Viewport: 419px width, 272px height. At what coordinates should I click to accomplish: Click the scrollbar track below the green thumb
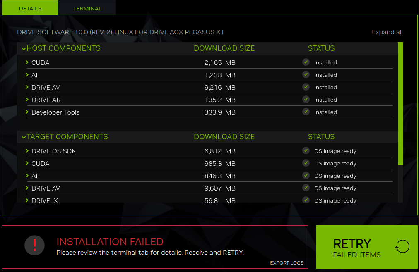click(x=400, y=184)
